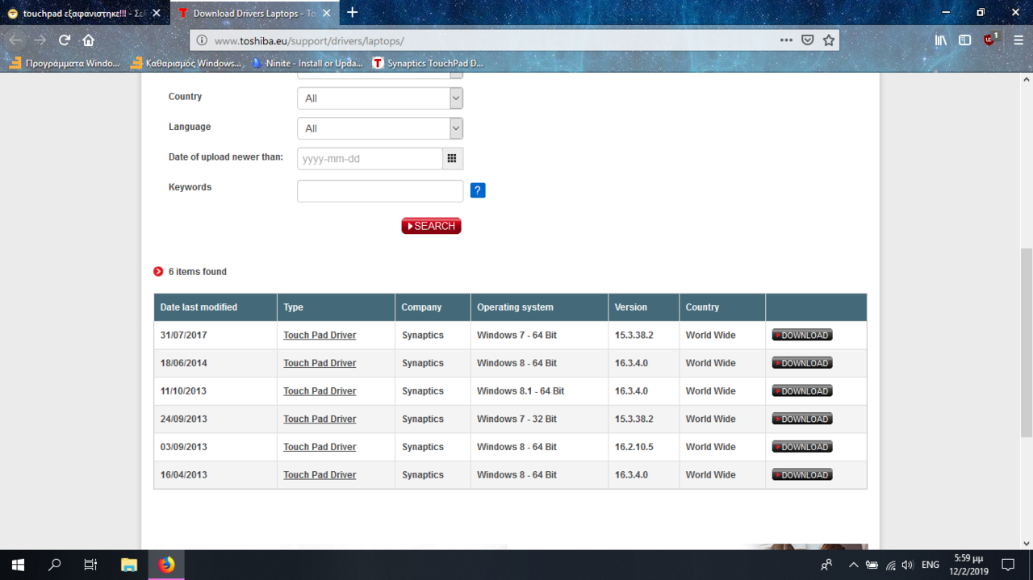Reload the page with the refresh icon
The height and width of the screenshot is (580, 1033).
point(65,40)
